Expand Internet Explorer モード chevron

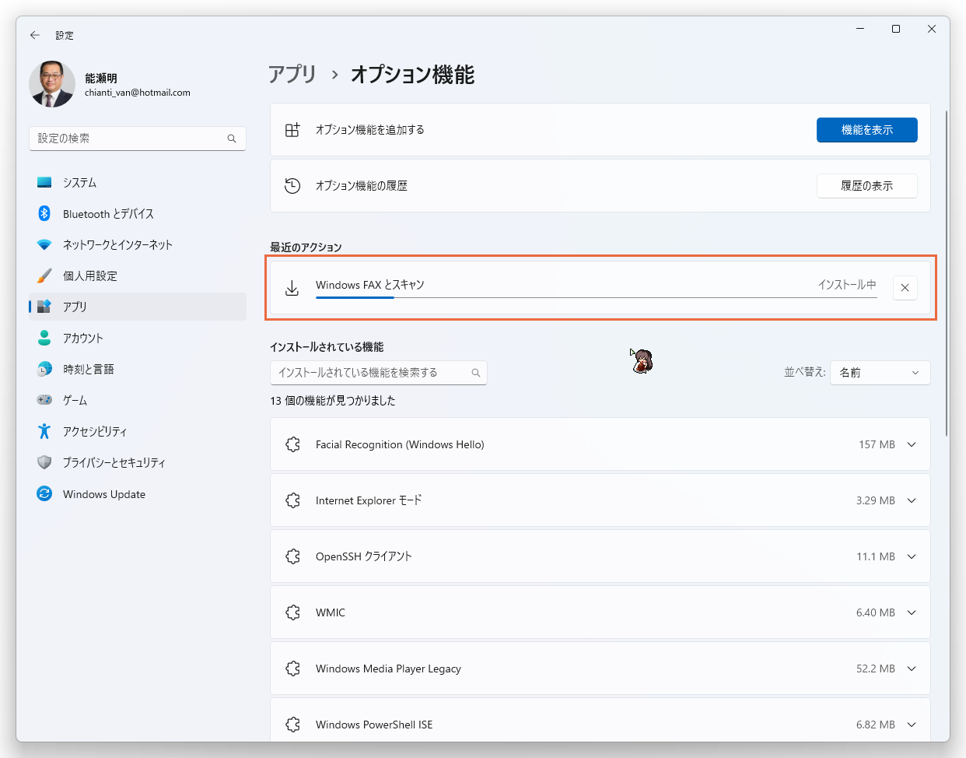[x=912, y=500]
